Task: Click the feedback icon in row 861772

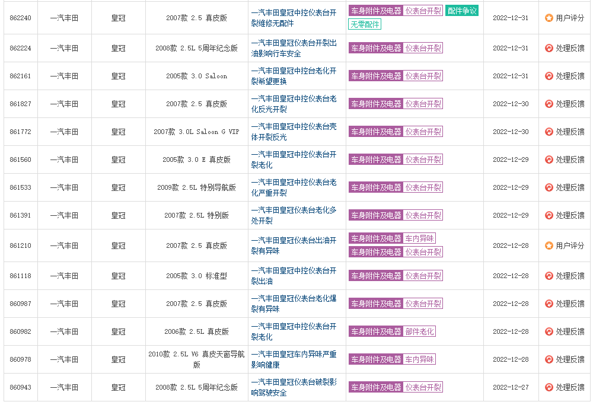Action: (549, 132)
